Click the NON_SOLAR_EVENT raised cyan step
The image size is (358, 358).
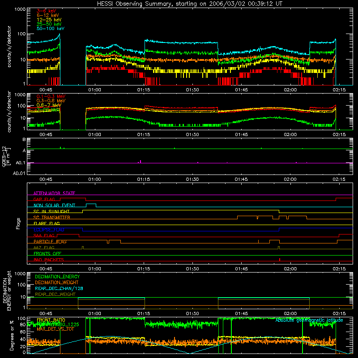click(x=91, y=204)
